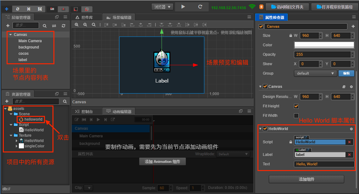359x194 pixels.
Task: Collapse the Scene folder
Action: tap(11, 114)
